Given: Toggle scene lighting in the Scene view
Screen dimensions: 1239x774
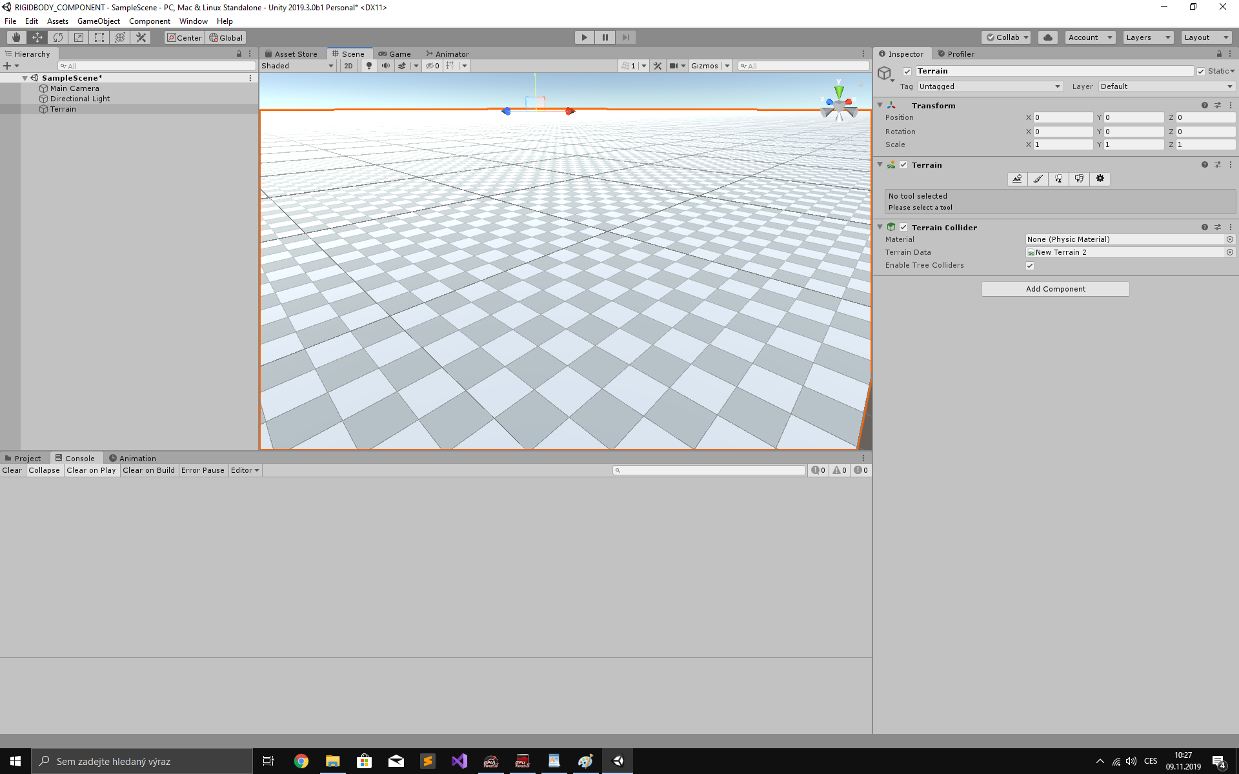Looking at the screenshot, I should 368,65.
